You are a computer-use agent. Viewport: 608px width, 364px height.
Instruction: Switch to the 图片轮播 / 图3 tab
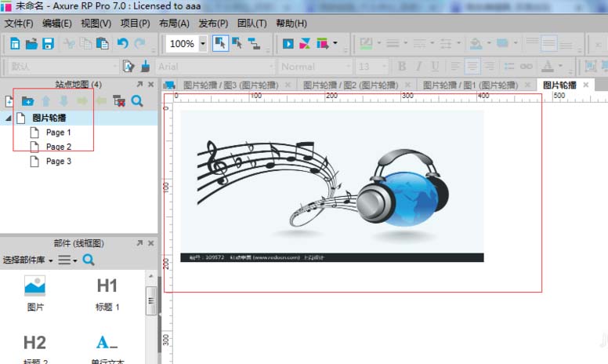pos(230,85)
